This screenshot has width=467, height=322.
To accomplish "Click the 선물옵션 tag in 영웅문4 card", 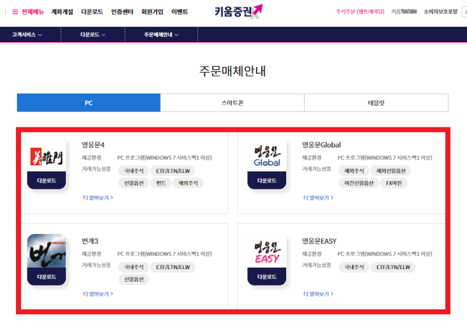I will [134, 183].
